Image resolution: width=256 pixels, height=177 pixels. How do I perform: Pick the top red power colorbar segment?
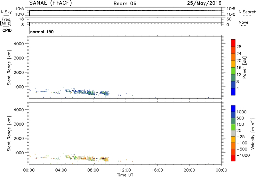(233, 43)
